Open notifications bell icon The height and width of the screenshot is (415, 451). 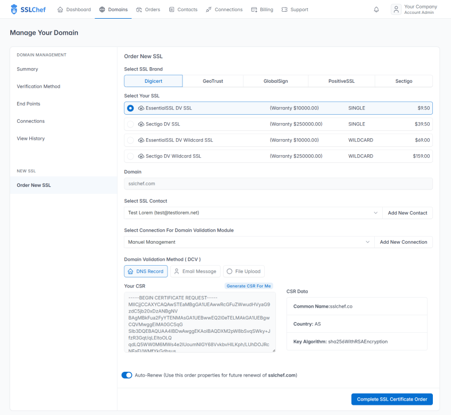coord(376,10)
